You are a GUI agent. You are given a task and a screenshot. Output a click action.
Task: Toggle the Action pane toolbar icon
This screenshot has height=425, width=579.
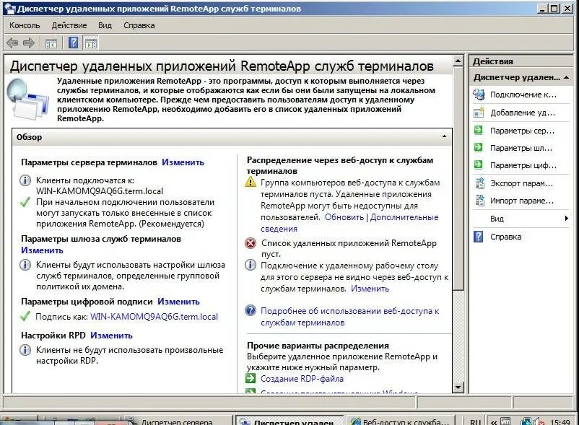pyautogui.click(x=91, y=43)
